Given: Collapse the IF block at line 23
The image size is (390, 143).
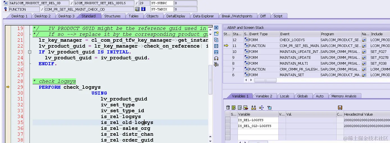Looking at the screenshot, I should [x=29, y=52].
